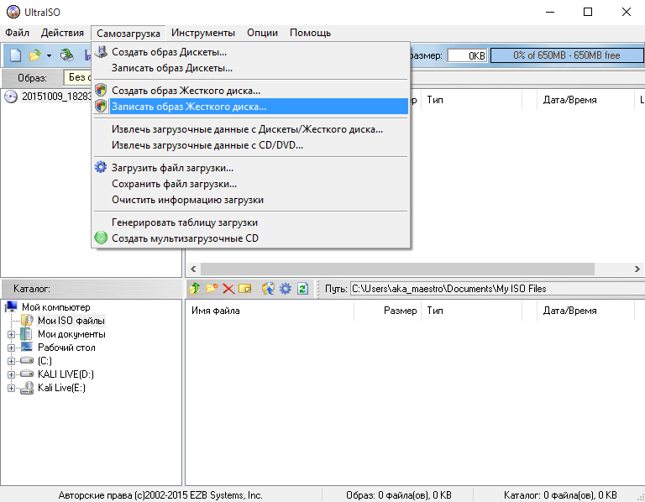Choose Создать мультизагрузочные CD entry

pyautogui.click(x=251, y=238)
